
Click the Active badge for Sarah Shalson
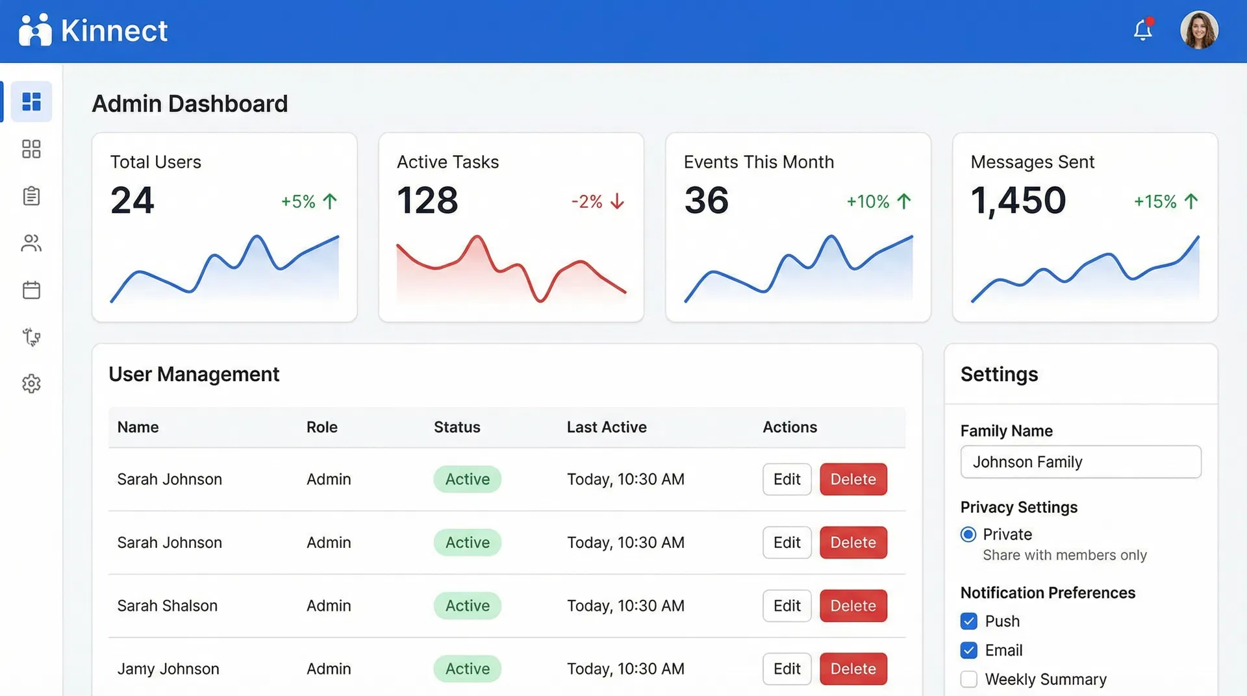click(x=467, y=605)
